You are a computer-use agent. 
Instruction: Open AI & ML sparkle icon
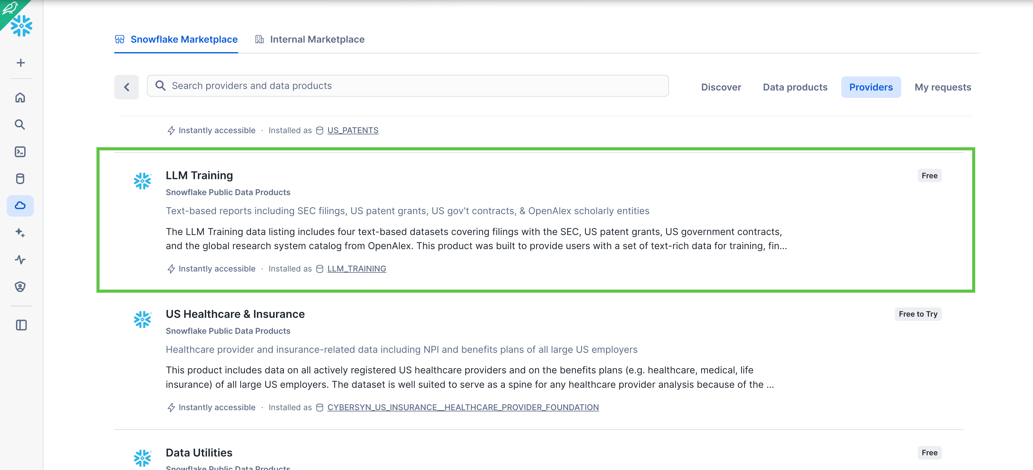tap(20, 233)
